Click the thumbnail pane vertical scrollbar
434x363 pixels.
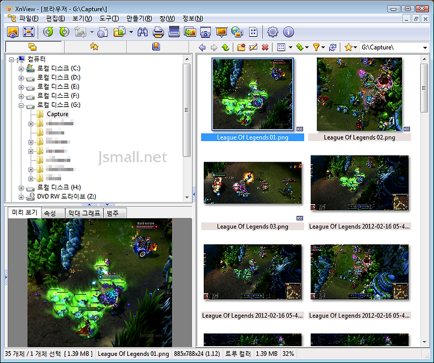(424, 88)
